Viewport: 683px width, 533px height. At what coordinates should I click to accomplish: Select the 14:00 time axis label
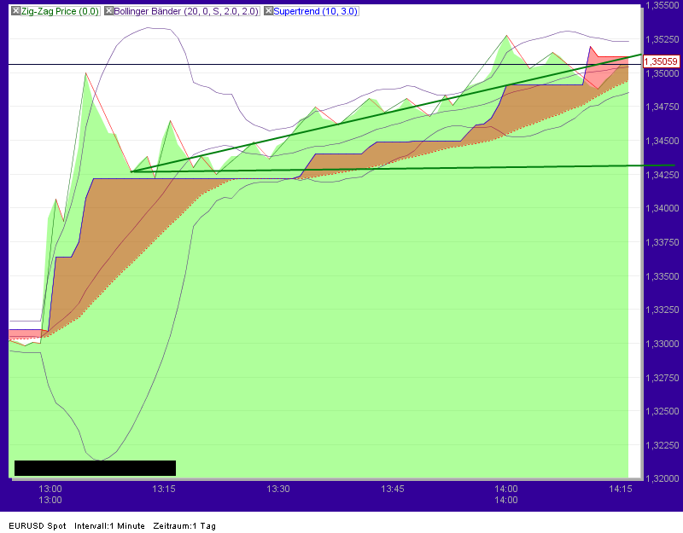tap(506, 487)
